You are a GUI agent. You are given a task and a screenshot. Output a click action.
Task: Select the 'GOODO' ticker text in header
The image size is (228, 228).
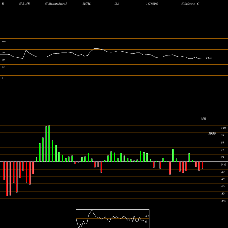pyautogui.click(x=153, y=4)
